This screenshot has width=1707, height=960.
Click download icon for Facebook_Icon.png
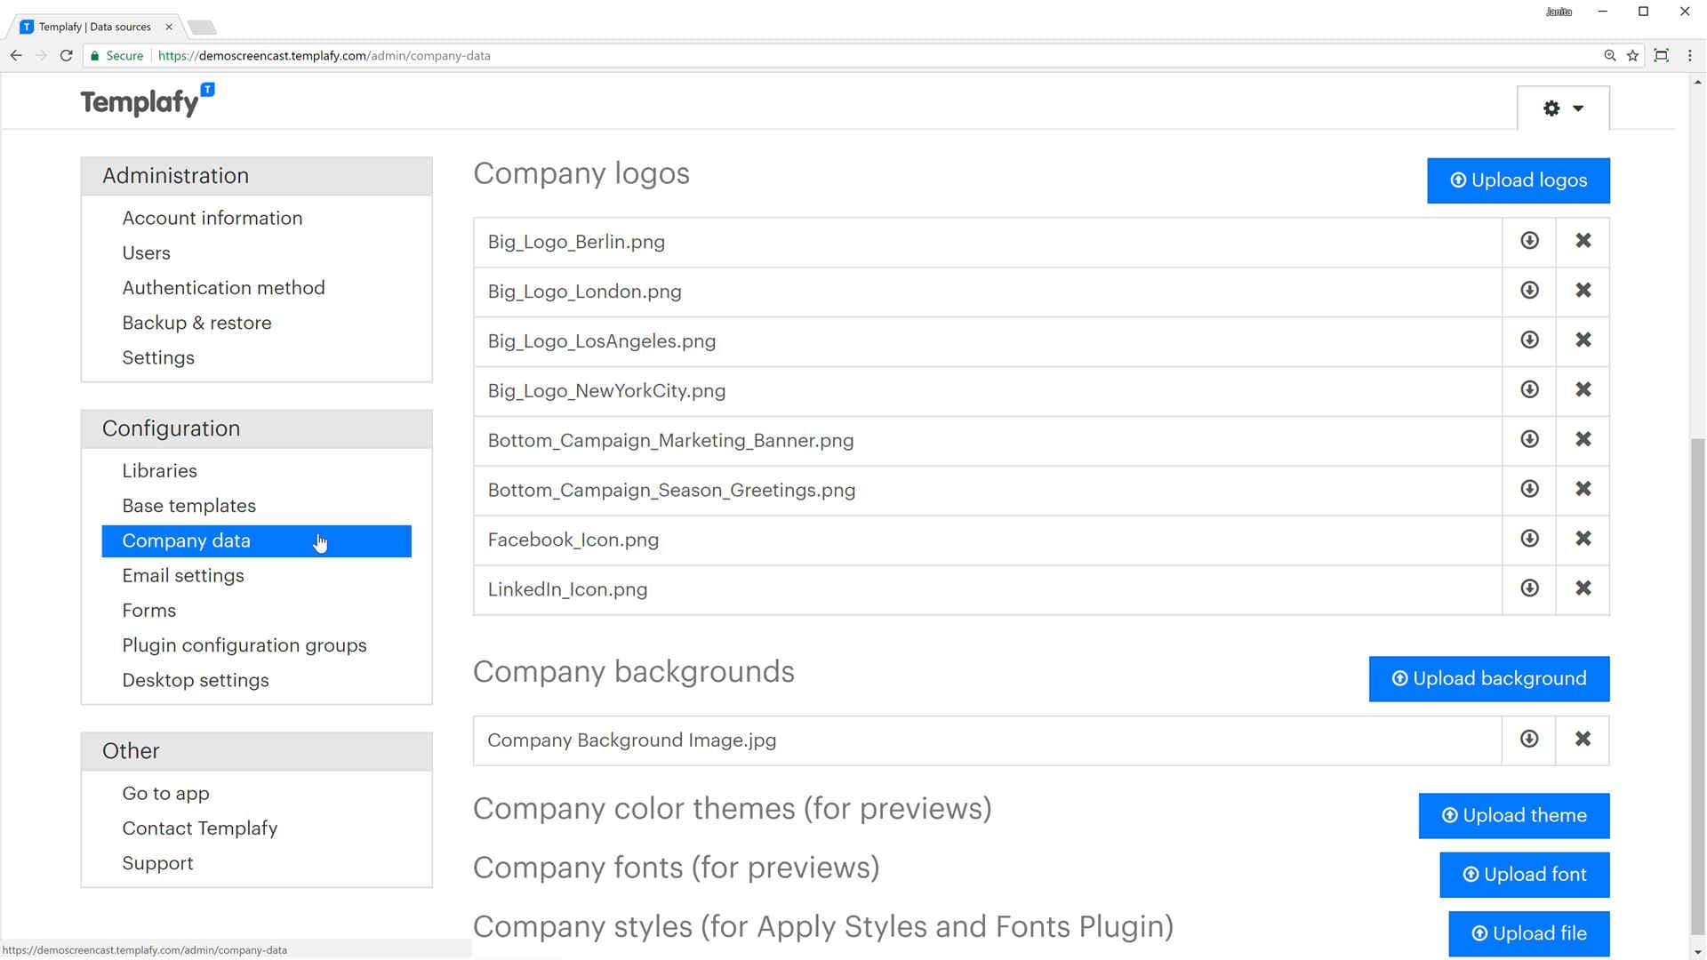point(1530,538)
